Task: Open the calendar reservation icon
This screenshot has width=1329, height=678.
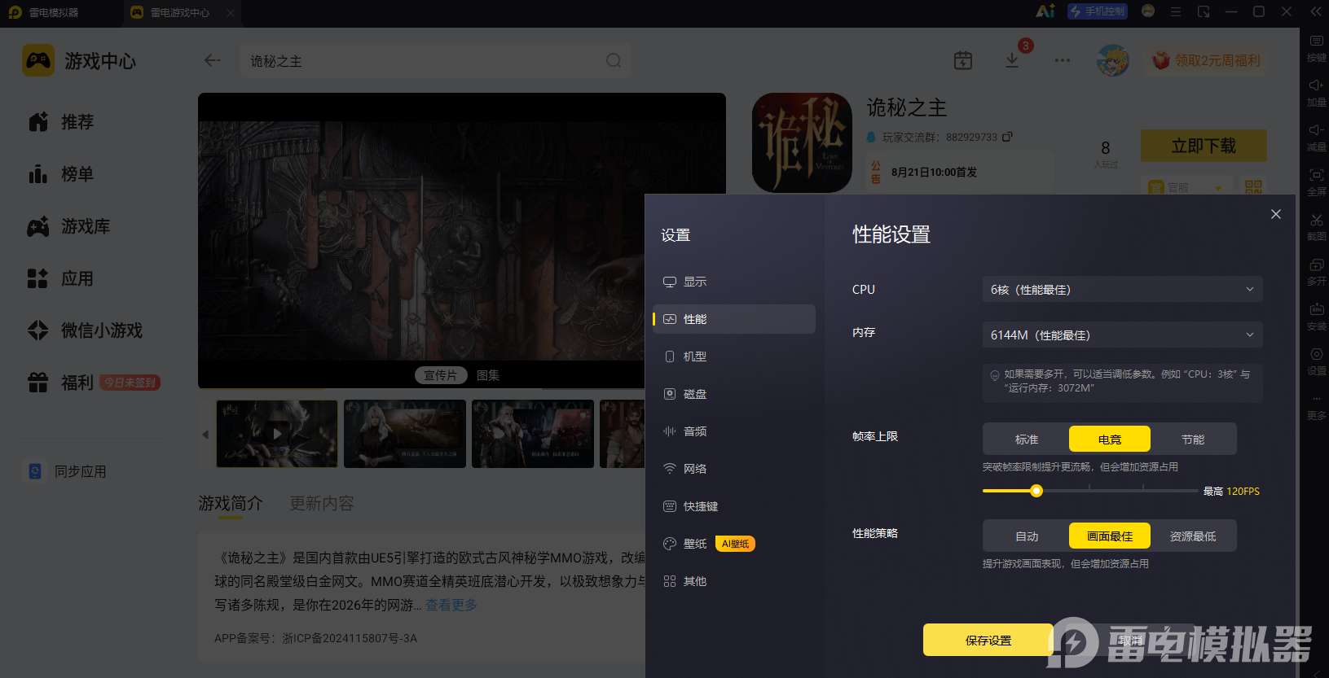Action: (x=963, y=60)
